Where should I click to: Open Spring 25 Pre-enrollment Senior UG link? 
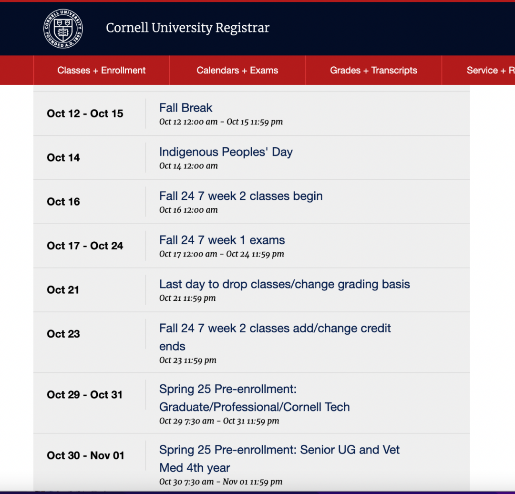[279, 459]
